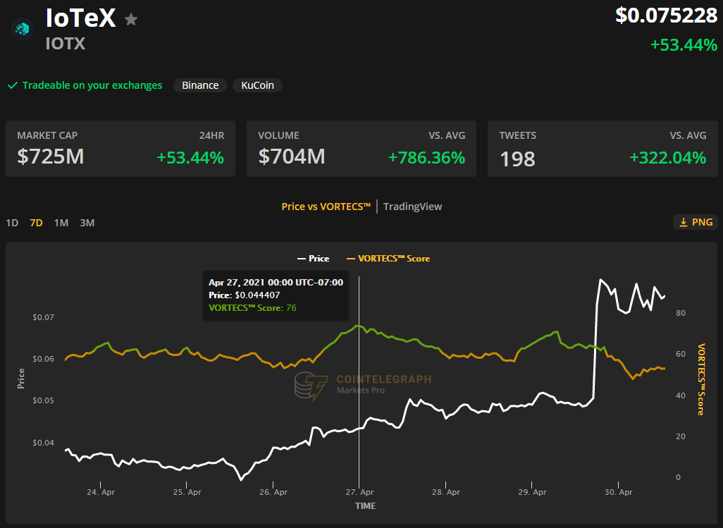723x528 pixels.
Task: Click the tooltip VORTECS Score: 76 line
Action: click(253, 307)
